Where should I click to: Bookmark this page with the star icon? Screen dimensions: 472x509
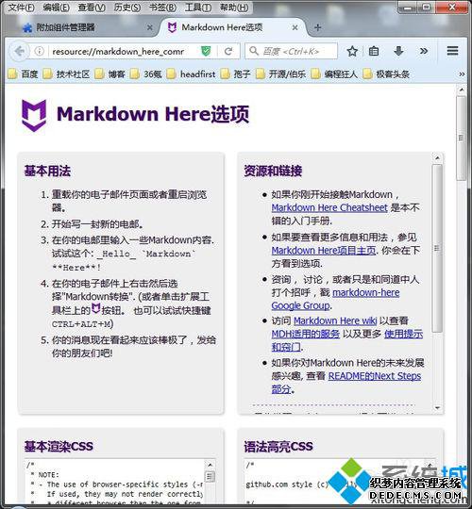pyautogui.click(x=352, y=51)
